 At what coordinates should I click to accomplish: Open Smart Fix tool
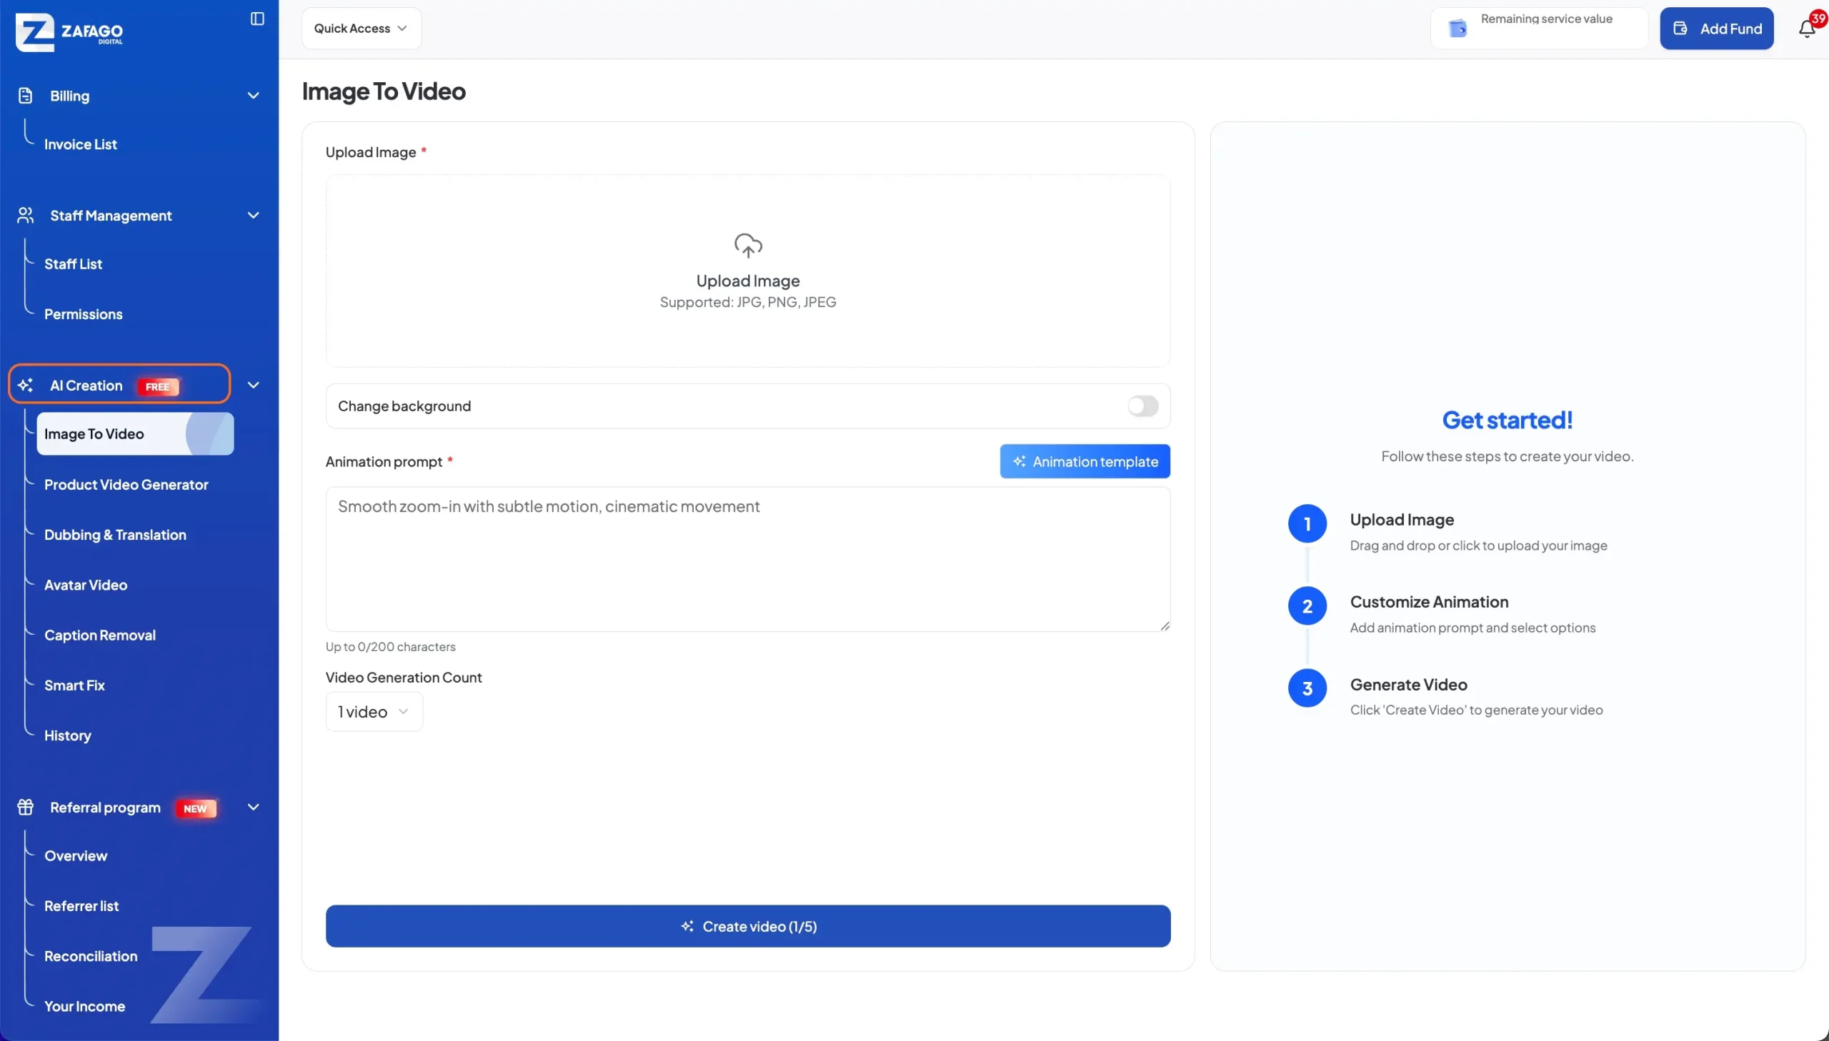click(74, 685)
